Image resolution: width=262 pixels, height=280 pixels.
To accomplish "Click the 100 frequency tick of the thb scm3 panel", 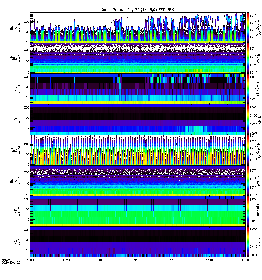I will click(x=27, y=61).
